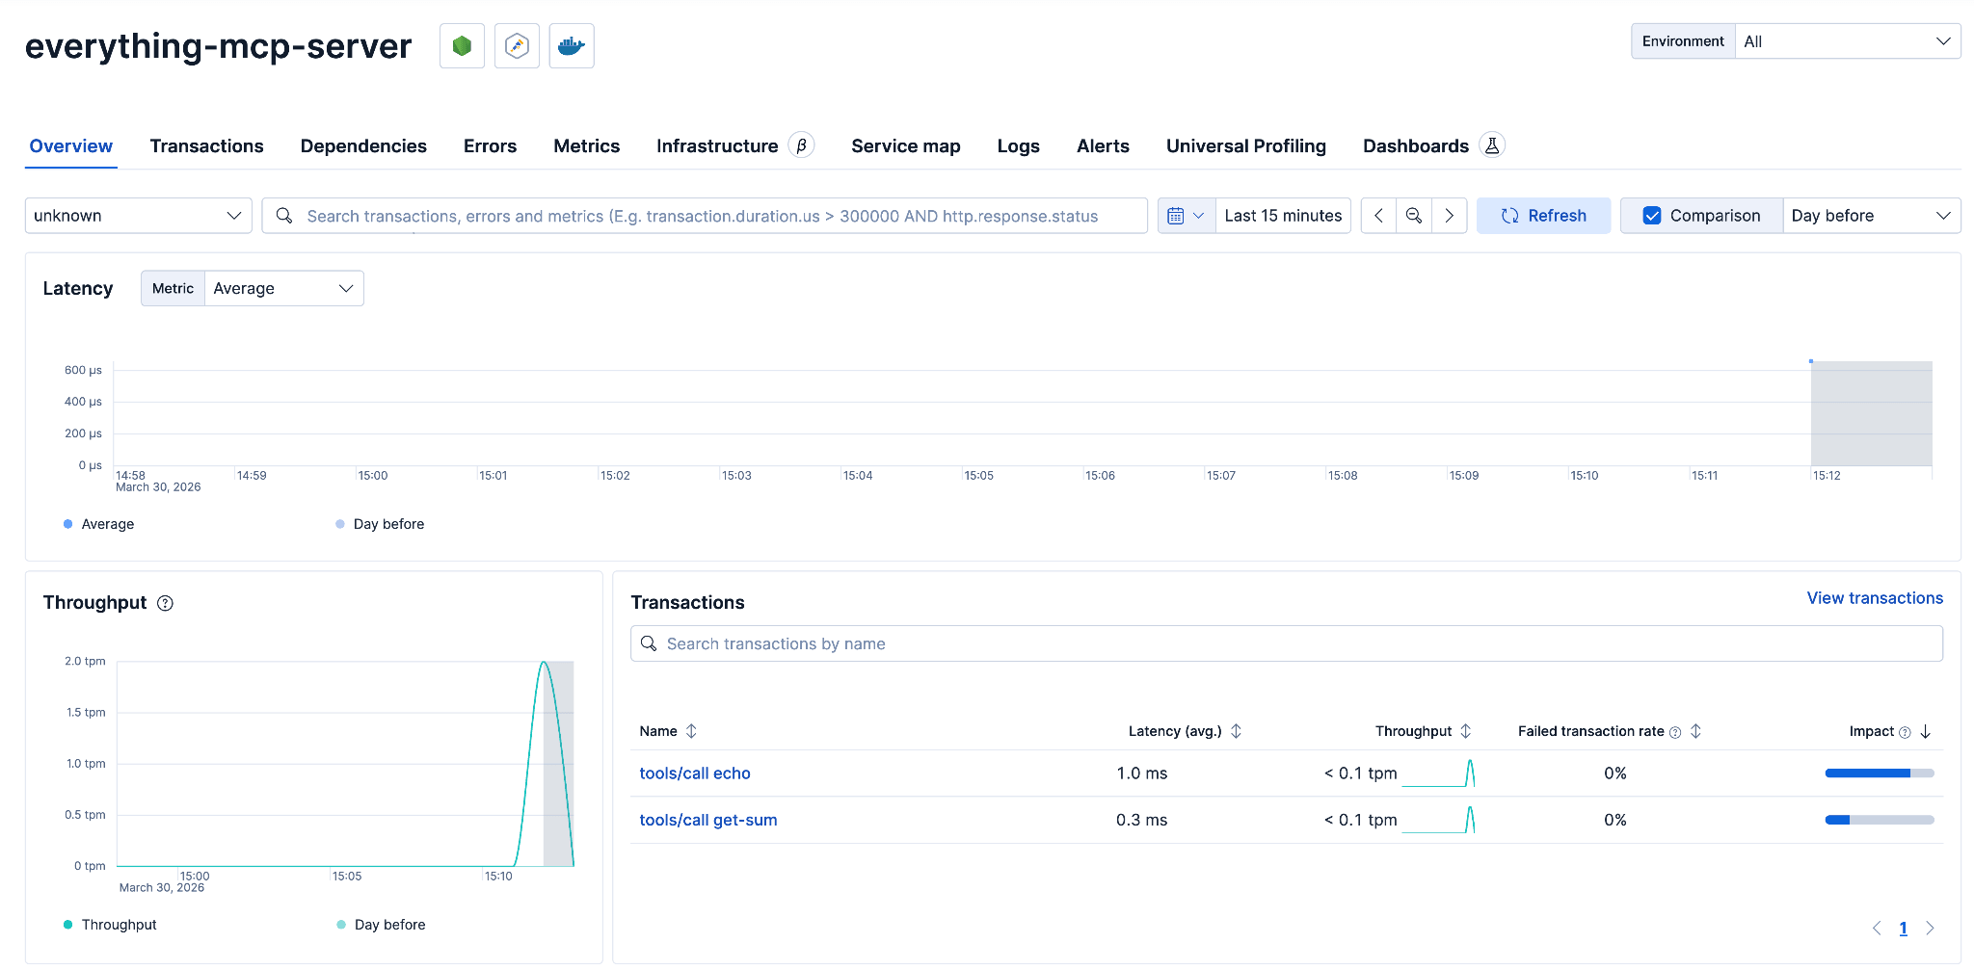Open the unknown transaction type dropdown

click(x=138, y=216)
